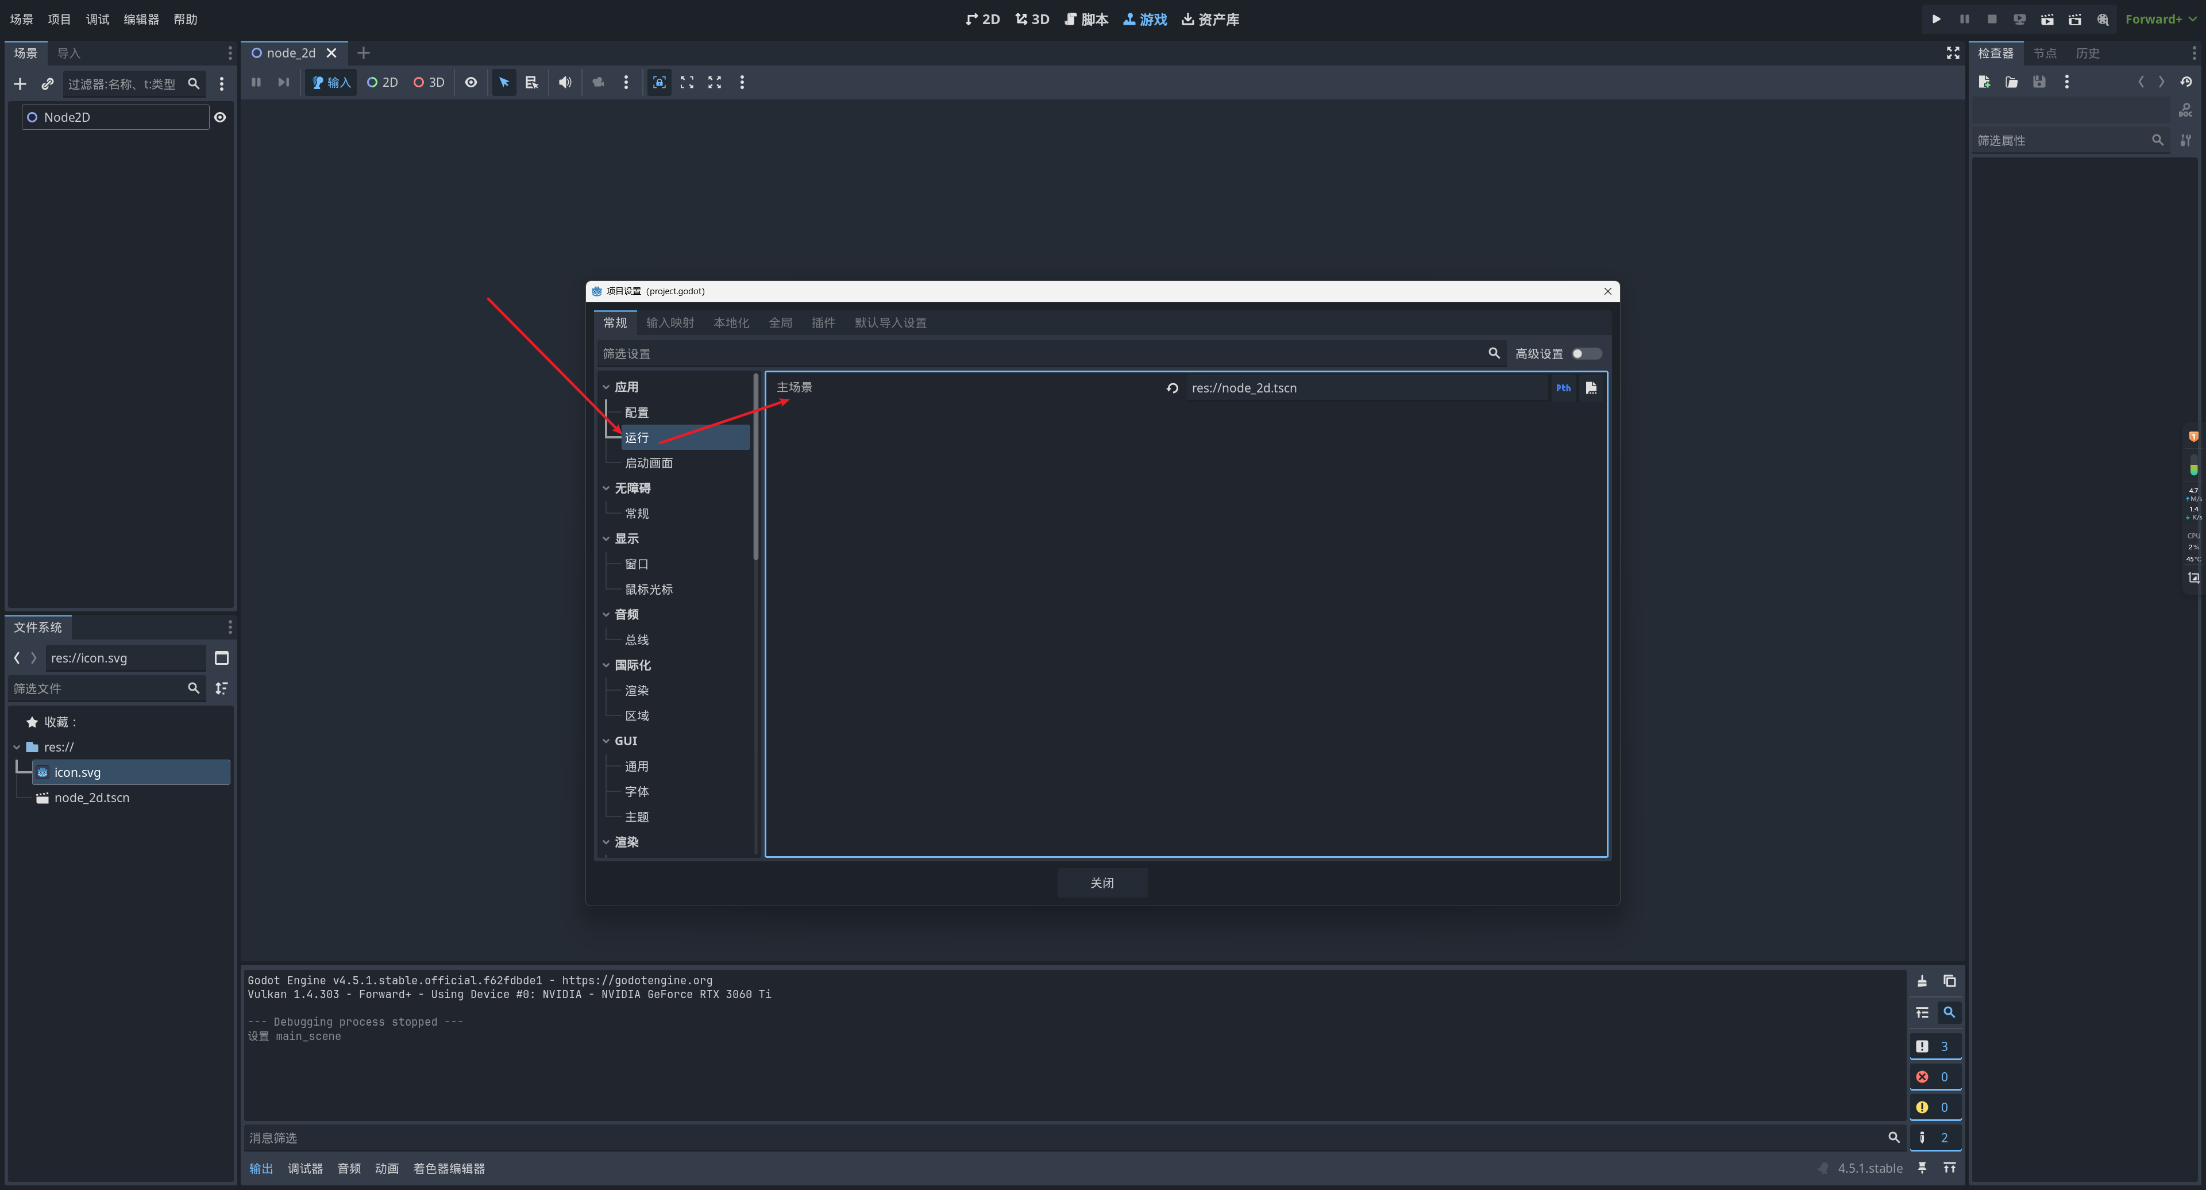Click the clear output log icon
2206x1190 pixels.
click(1922, 981)
